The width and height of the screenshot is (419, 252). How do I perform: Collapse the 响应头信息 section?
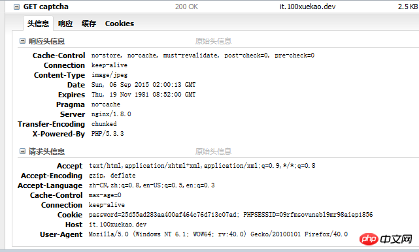click(x=22, y=41)
